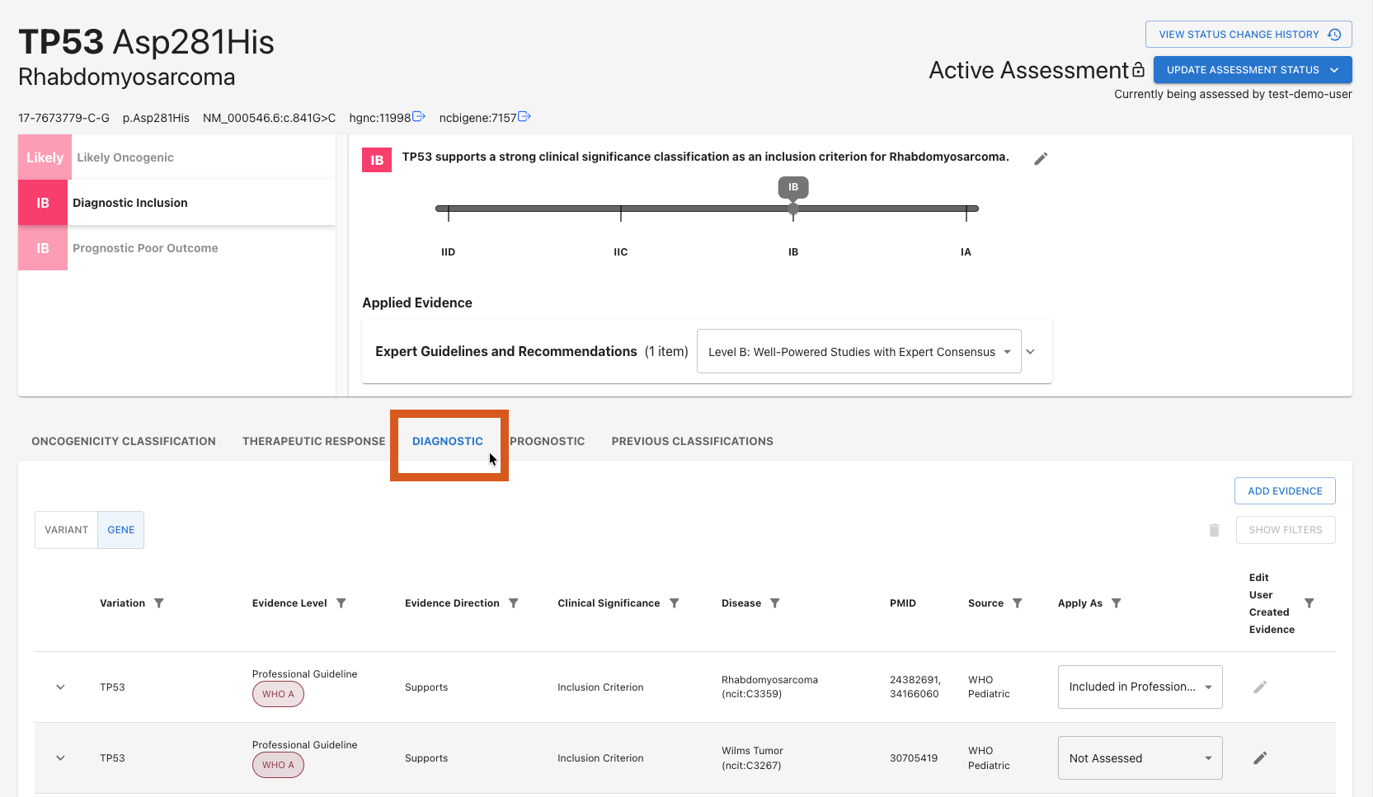1373x797 pixels.
Task: Select IB Prognostic Poor Outcome item
Action: [x=176, y=248]
